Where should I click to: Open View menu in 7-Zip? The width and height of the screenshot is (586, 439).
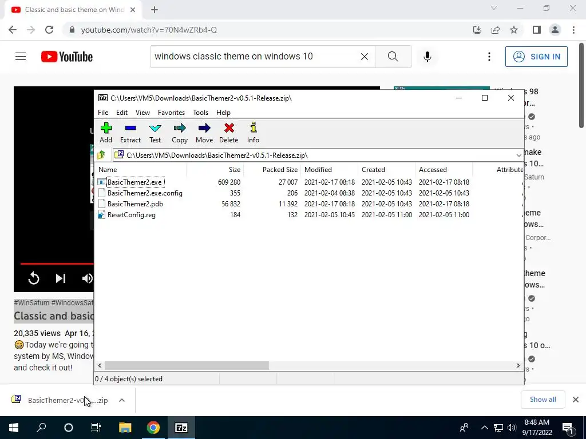(142, 113)
